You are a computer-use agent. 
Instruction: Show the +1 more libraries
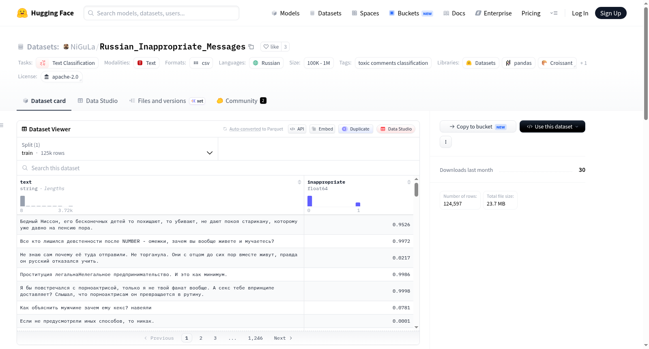coord(583,63)
